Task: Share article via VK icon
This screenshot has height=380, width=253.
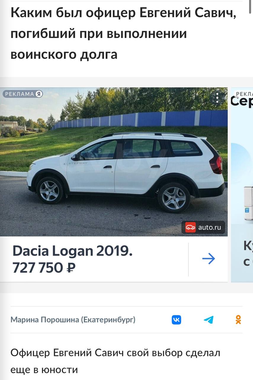Action: pyautogui.click(x=176, y=320)
